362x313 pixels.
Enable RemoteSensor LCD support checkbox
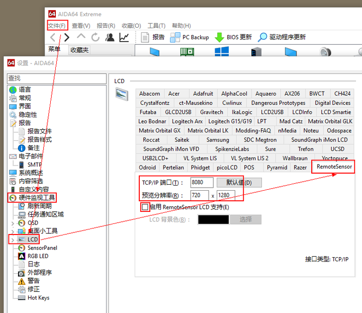(x=145, y=207)
